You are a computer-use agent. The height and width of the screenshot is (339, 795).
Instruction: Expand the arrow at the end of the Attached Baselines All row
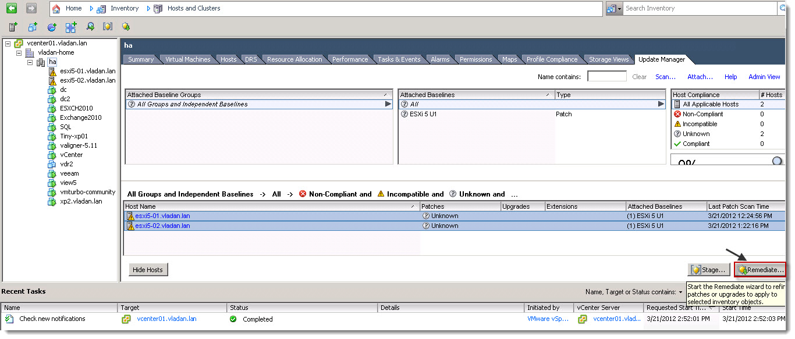pos(661,105)
